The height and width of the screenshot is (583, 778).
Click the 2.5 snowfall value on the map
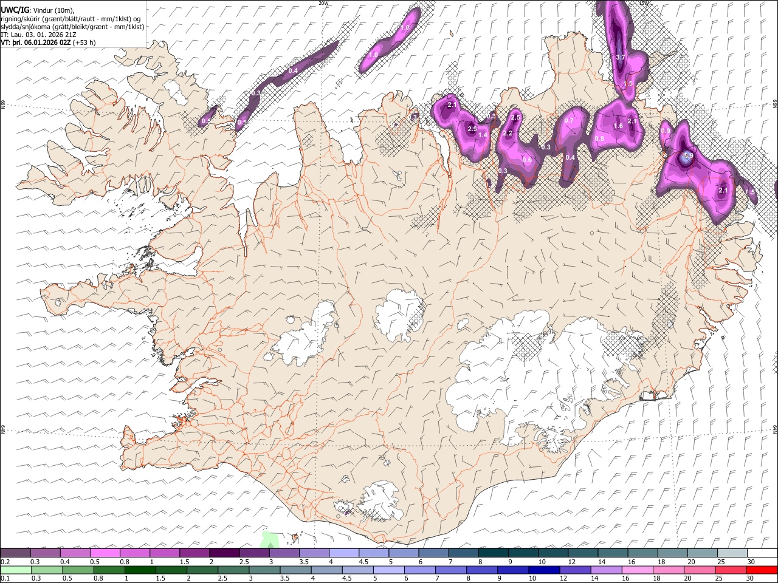(x=516, y=117)
